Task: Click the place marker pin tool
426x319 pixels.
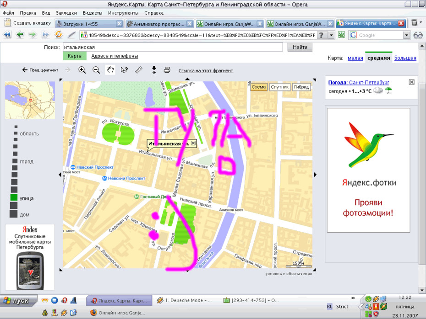Action: click(x=154, y=70)
